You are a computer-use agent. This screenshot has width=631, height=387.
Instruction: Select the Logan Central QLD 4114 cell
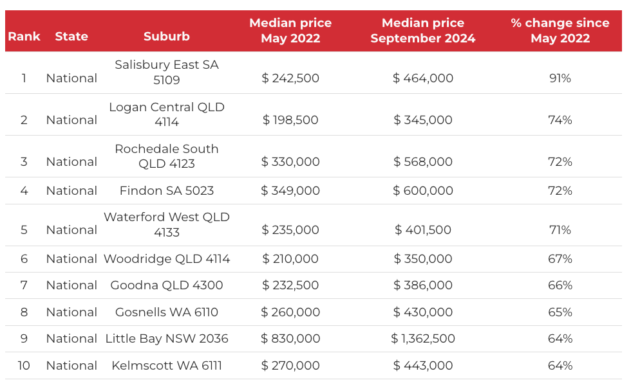click(x=167, y=114)
